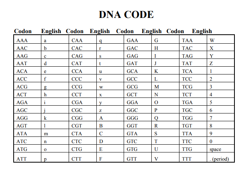Viewport: 252px width, 170px height.
Task: Click the 'space' English cell
Action: click(215, 149)
